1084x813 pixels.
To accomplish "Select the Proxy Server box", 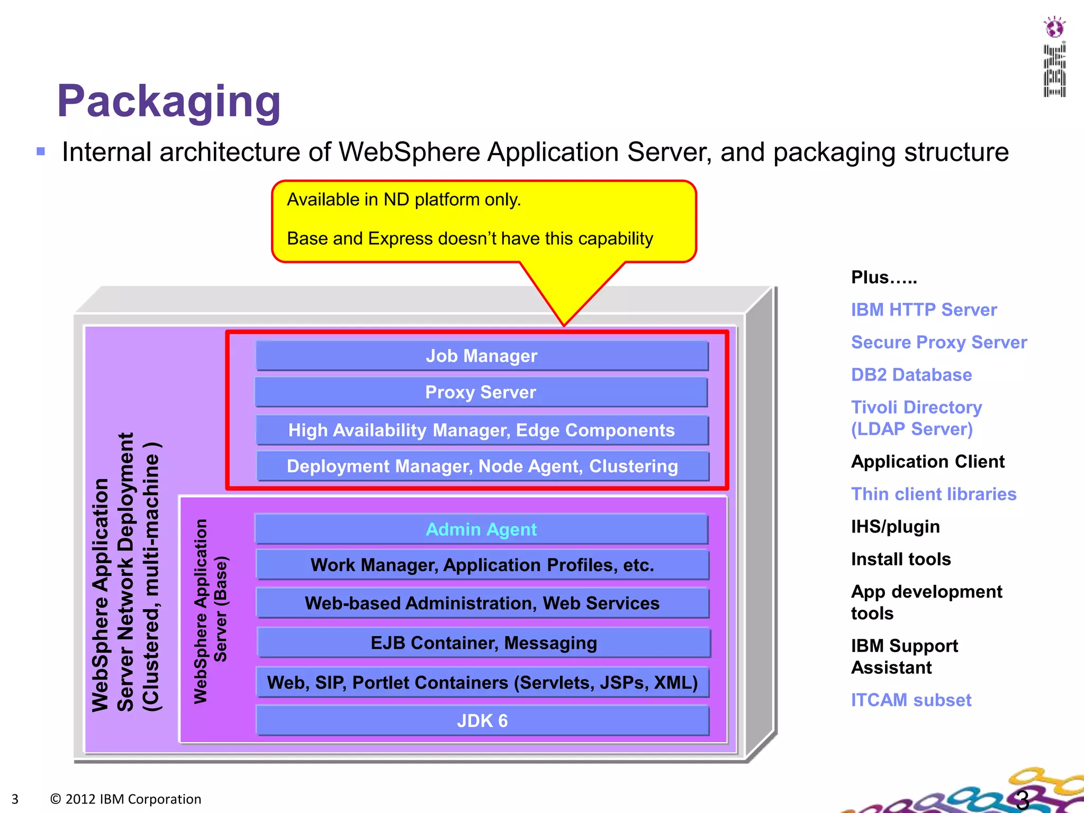I will (x=481, y=392).
